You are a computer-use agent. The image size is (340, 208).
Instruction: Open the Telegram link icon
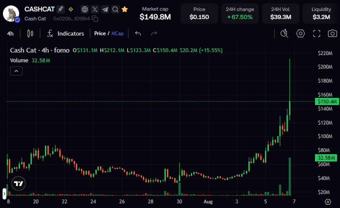click(105, 9)
